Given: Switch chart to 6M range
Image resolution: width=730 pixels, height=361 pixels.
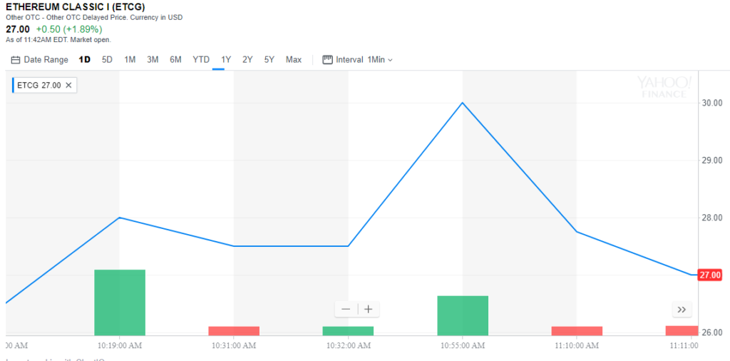Looking at the screenshot, I should [175, 60].
